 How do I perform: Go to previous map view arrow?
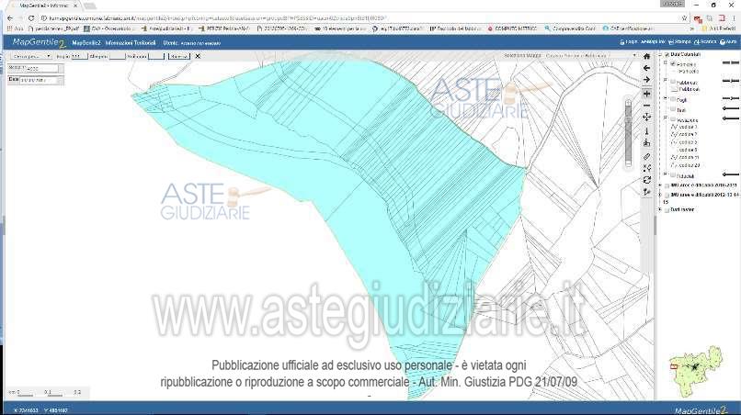[647, 68]
